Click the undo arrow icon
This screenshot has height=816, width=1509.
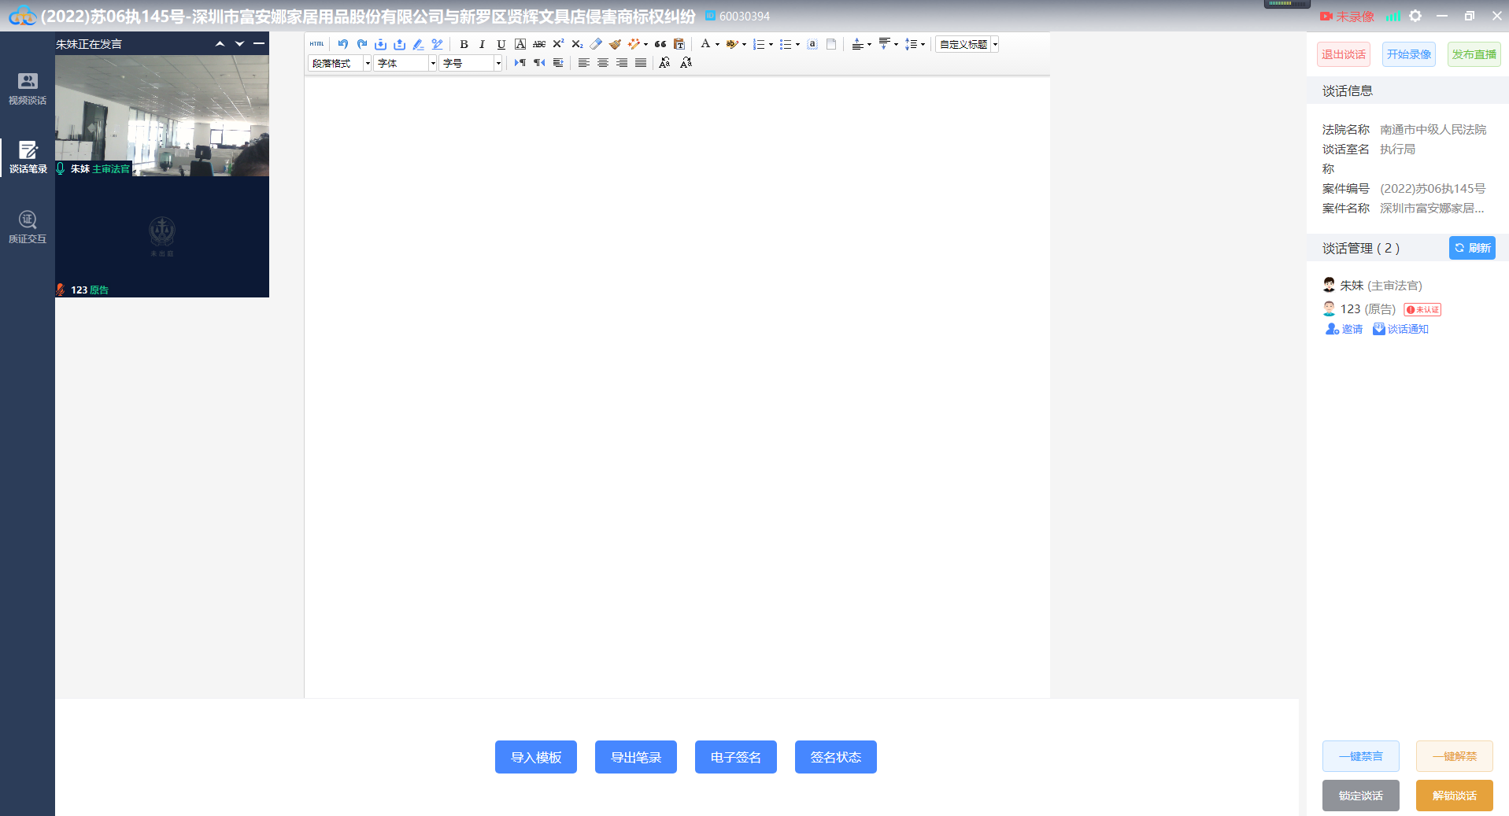(342, 44)
